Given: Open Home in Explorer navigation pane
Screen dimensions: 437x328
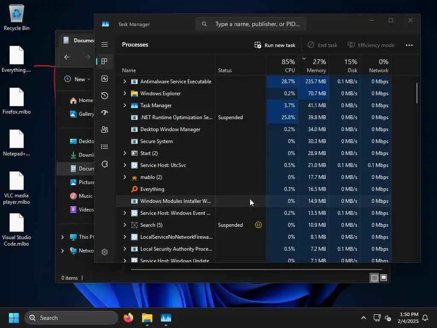Looking at the screenshot, I should point(82,100).
